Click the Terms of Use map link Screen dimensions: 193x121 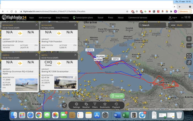click(188, 109)
